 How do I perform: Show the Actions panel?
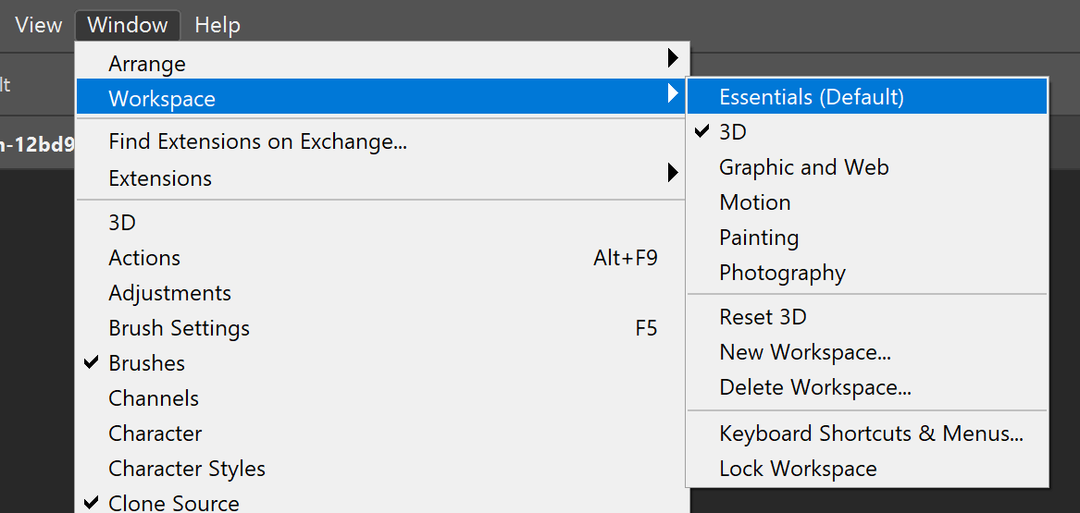[143, 258]
